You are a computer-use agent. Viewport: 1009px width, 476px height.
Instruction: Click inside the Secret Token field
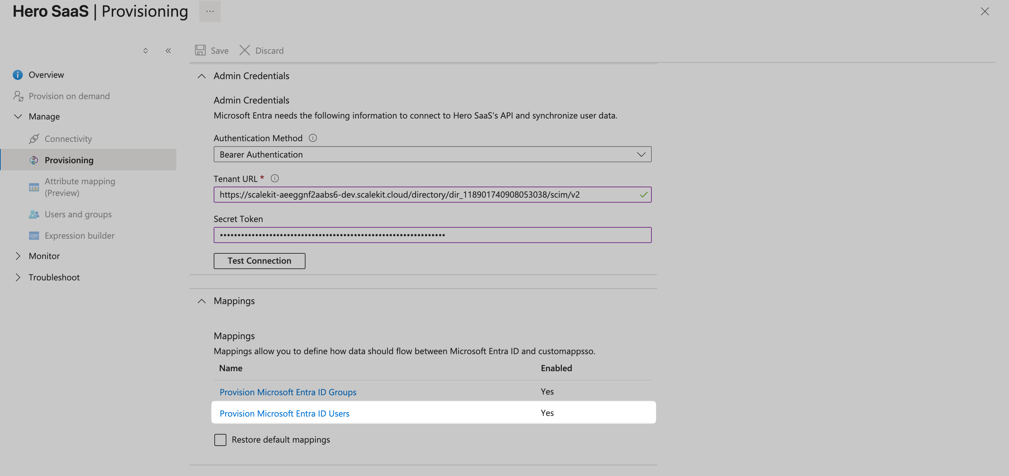pyautogui.click(x=431, y=235)
